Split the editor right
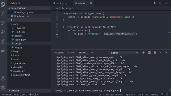 coord(161,3)
